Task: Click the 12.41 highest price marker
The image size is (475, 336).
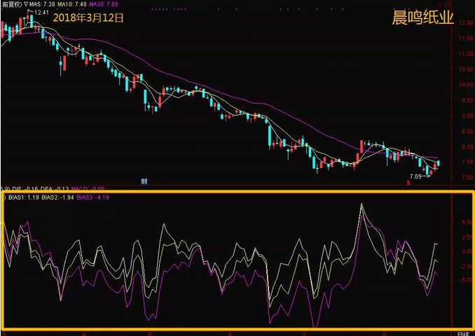Action: (41, 13)
